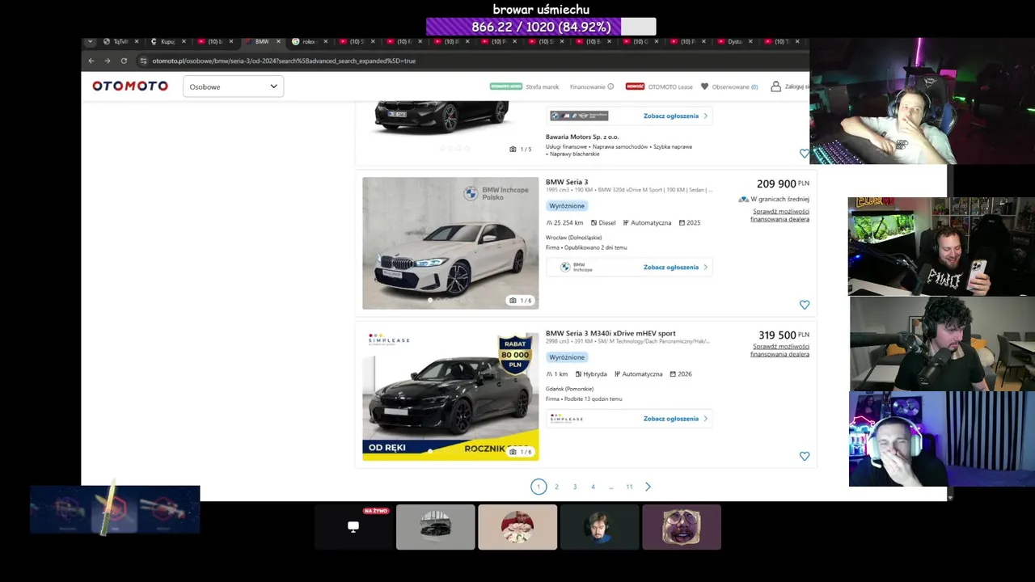Switch to the rolex browser tab

(308, 41)
